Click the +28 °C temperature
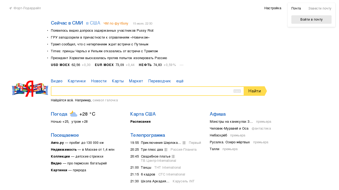 pos(87,114)
